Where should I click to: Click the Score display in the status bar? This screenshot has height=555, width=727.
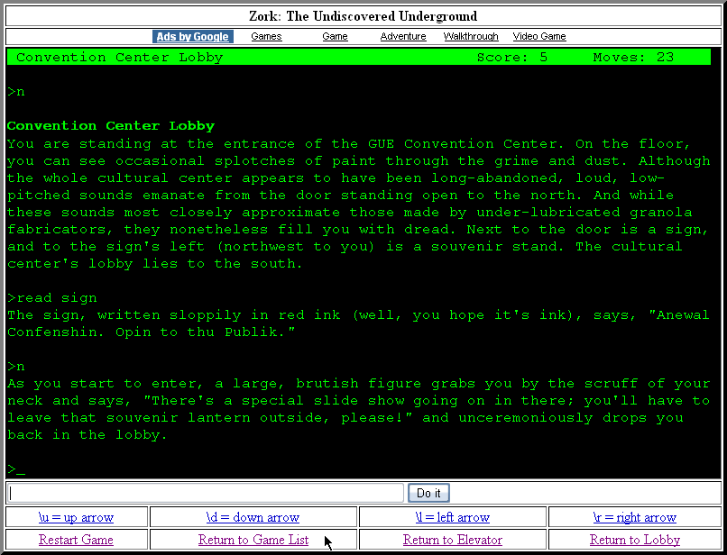511,58
